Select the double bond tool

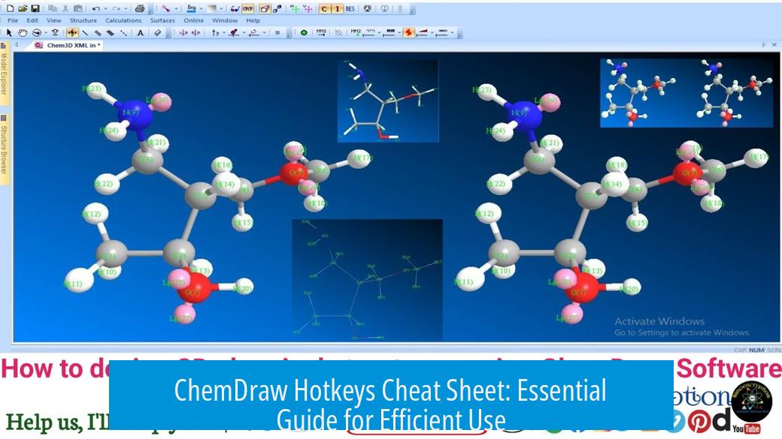point(98,32)
